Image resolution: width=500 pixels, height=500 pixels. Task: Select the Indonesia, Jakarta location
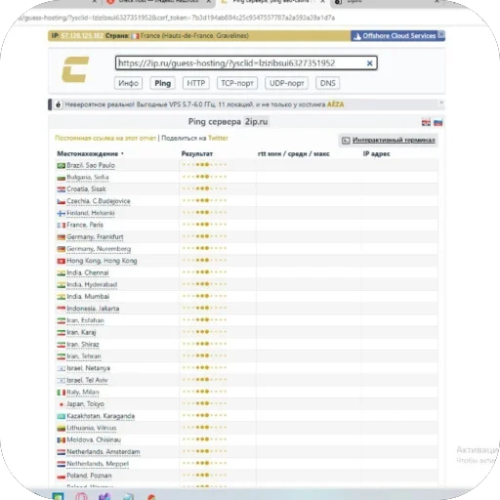click(93, 309)
